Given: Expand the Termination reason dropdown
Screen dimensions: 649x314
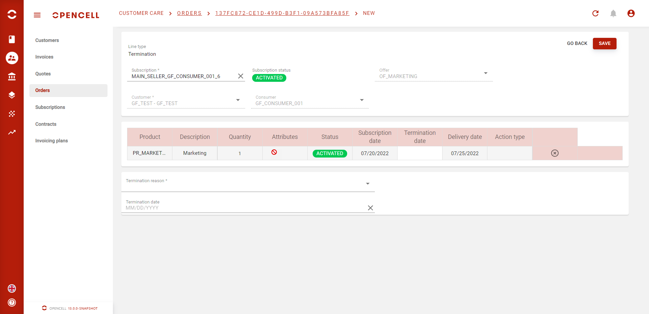Looking at the screenshot, I should tap(368, 184).
